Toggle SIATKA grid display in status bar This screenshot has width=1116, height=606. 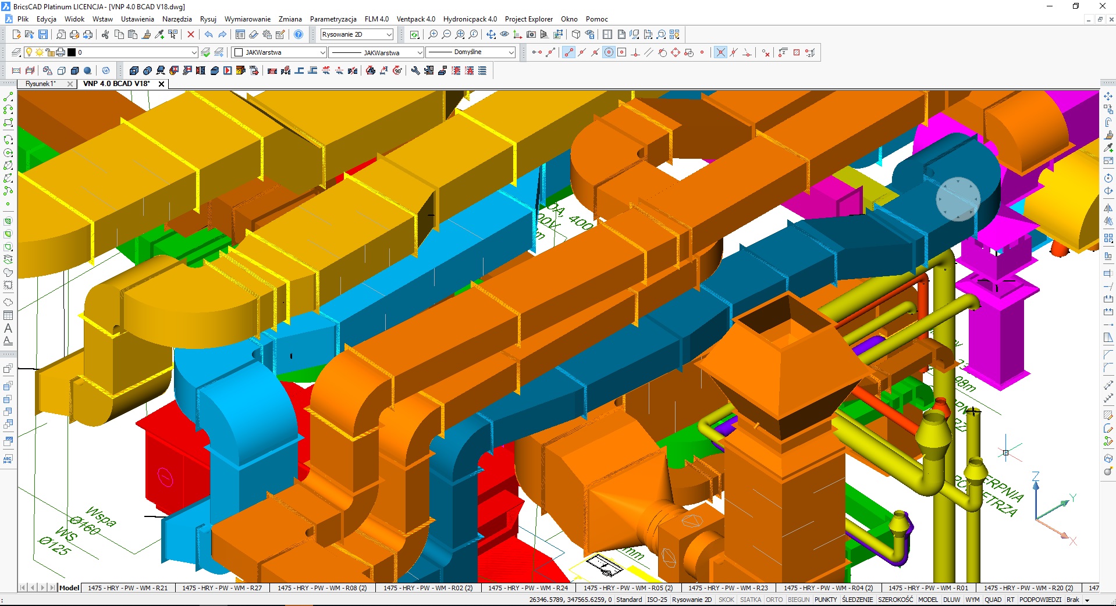pyautogui.click(x=750, y=600)
